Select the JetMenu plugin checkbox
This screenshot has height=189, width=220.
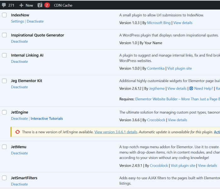(x=4, y=147)
